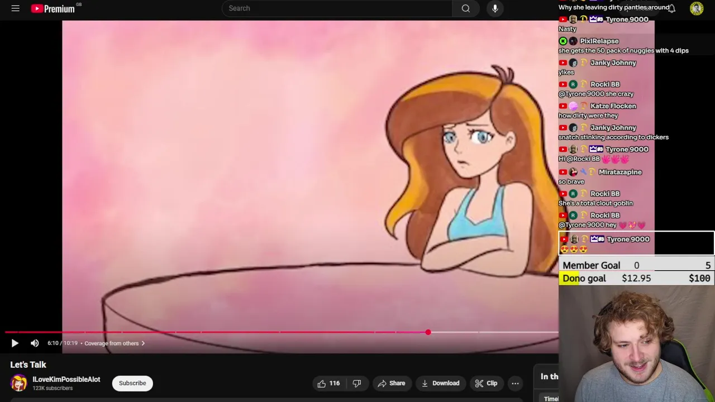
Task: Click the streamer webcam overlay
Action: coord(637,344)
